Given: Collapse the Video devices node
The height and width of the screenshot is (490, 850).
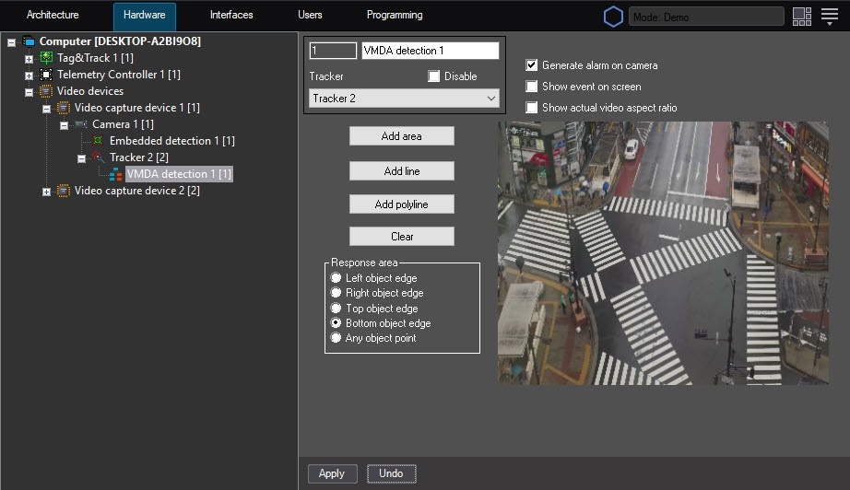Looking at the screenshot, I should 29,92.
